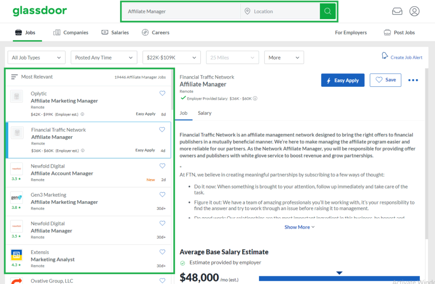
Task: Open the 25 Miles distance dropdown
Action: [232, 58]
